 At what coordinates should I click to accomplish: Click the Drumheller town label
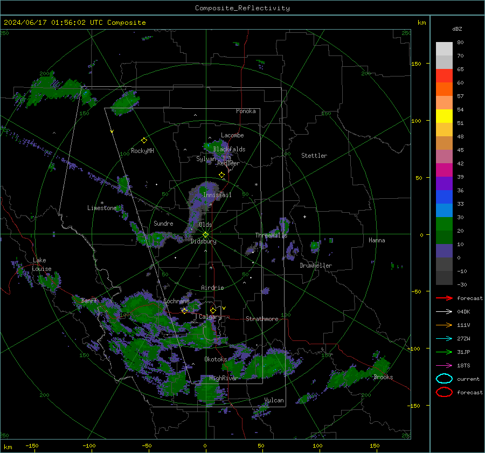point(316,266)
